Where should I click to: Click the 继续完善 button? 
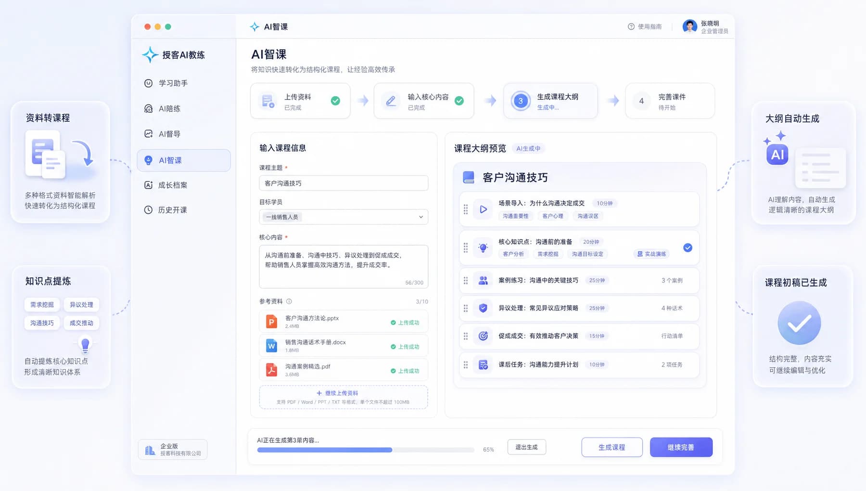[x=681, y=447]
